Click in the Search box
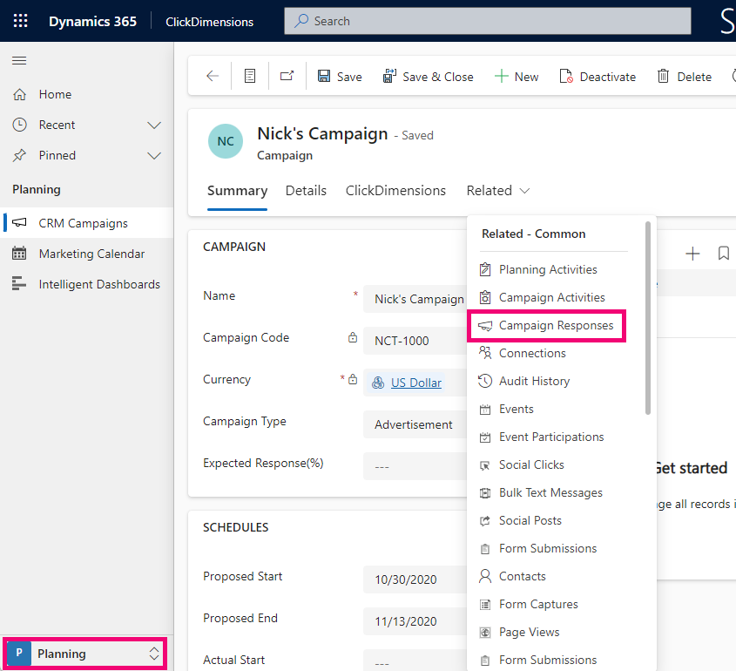The height and width of the screenshot is (671, 736). point(487,21)
